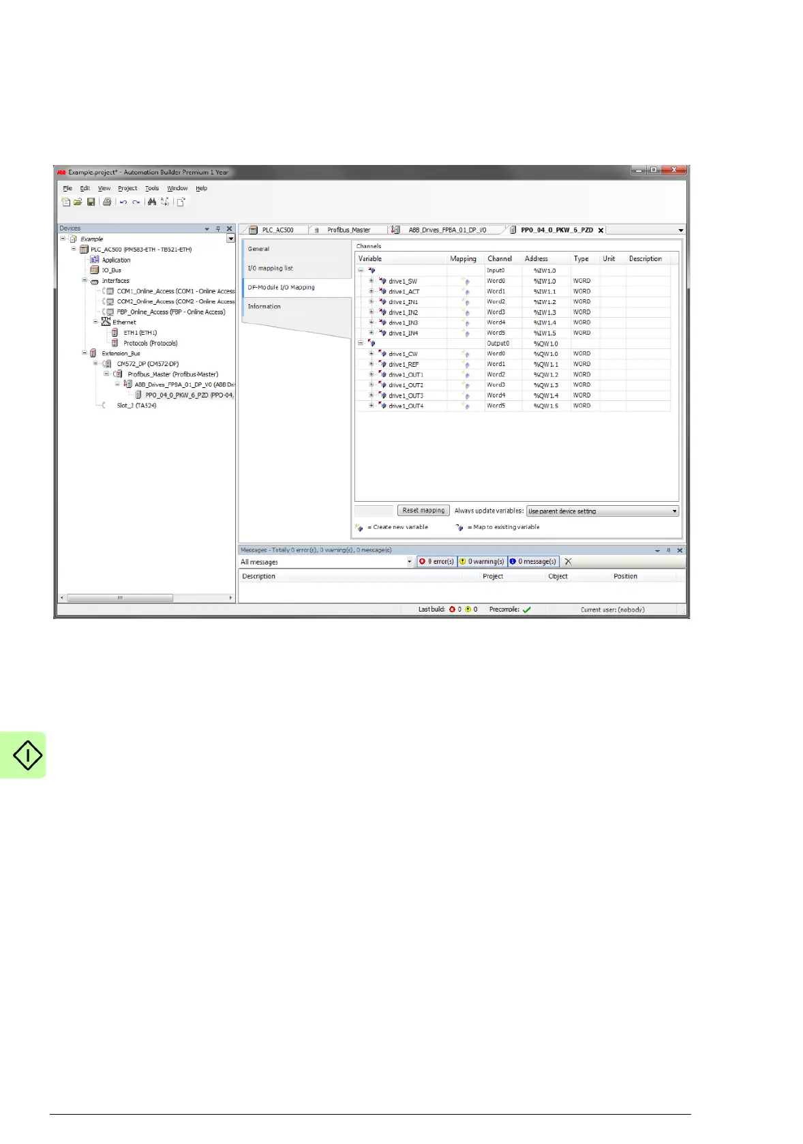
Task: Open the All messages filter dropdown
Action: [410, 562]
